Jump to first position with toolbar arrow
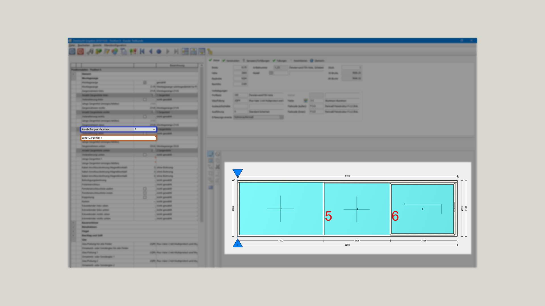This screenshot has width=545, height=306. tap(142, 52)
